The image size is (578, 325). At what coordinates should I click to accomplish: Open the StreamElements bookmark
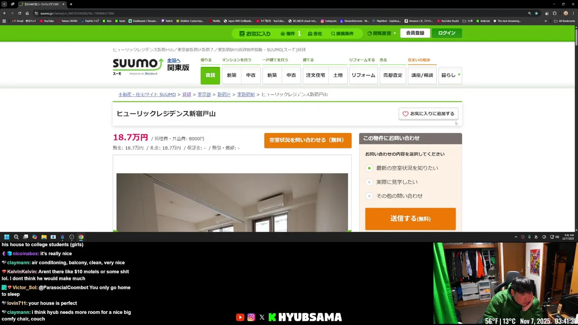(354, 21)
